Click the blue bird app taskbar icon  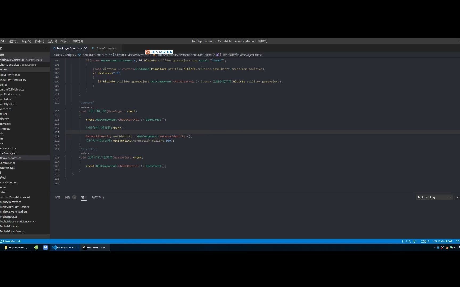click(x=46, y=247)
